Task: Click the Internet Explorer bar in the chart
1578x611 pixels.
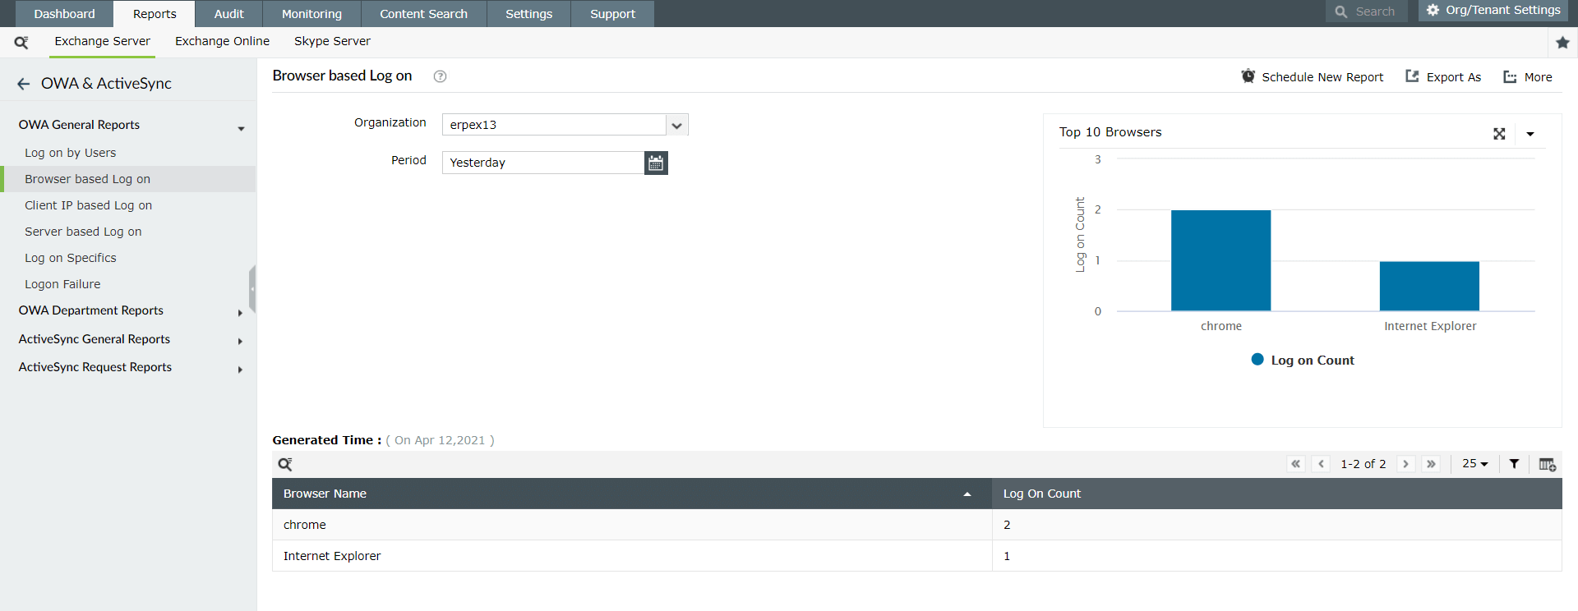Action: [1429, 286]
